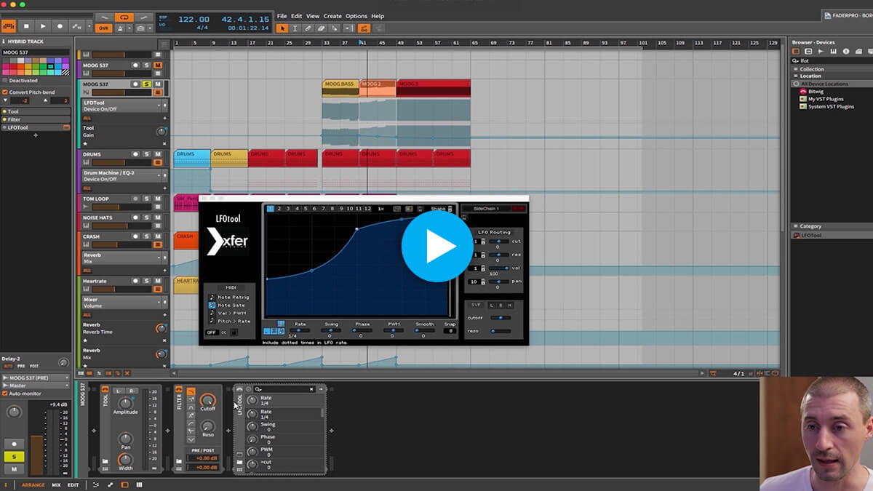This screenshot has height=491, width=873.
Task: Mute the NOISE HATS track
Action: (x=158, y=217)
